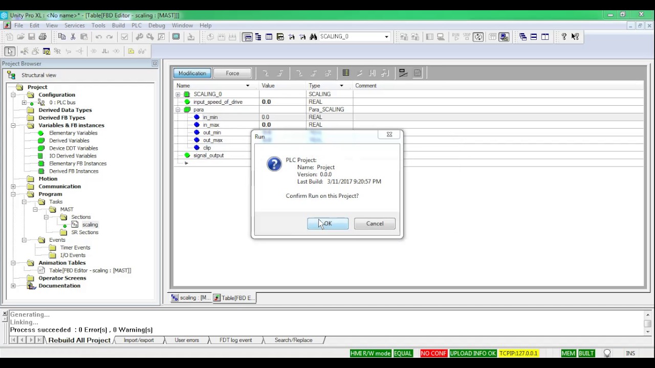Click the in_max value cell 0.0
The height and width of the screenshot is (368, 655).
point(283,125)
